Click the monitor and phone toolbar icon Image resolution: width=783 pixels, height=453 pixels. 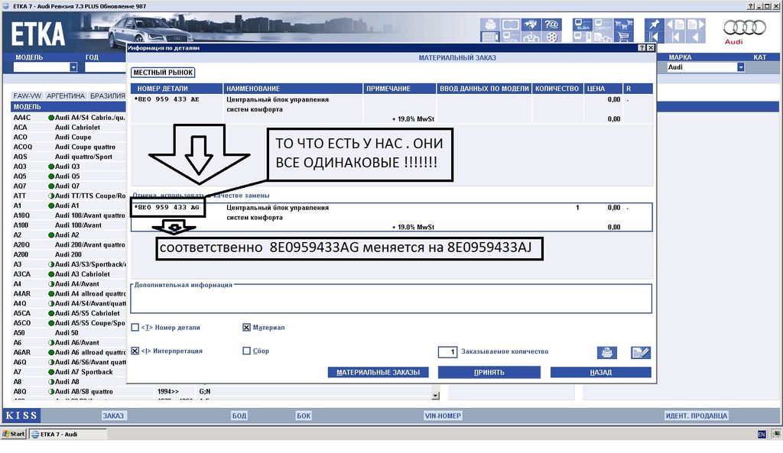pos(582,37)
